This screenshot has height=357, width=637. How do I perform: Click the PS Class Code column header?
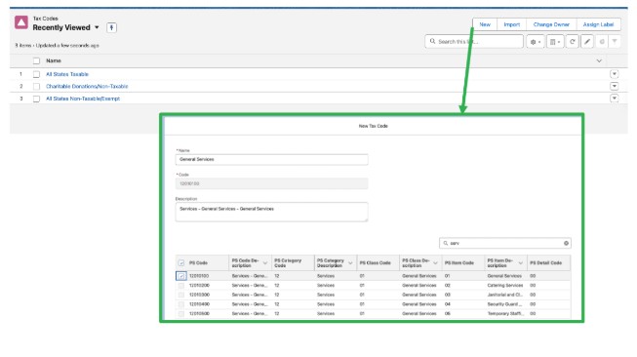(375, 263)
